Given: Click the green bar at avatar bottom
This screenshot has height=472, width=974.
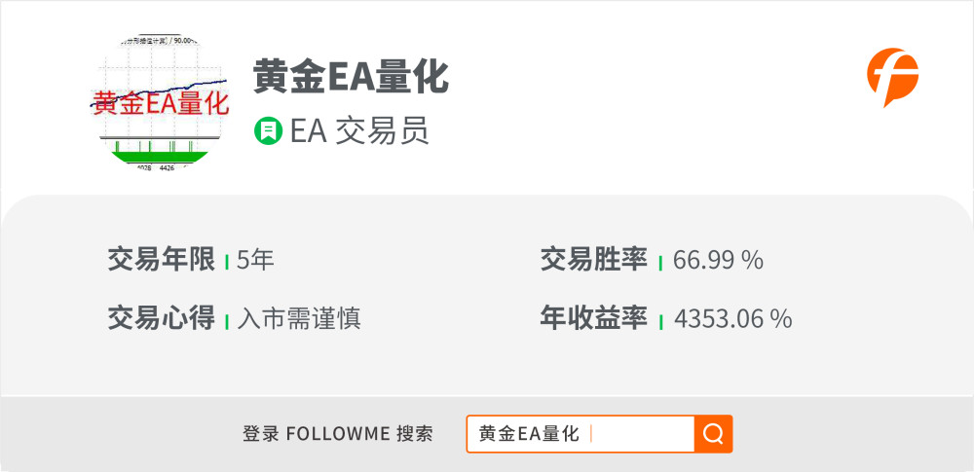Looking at the screenshot, I should pyautogui.click(x=162, y=157).
